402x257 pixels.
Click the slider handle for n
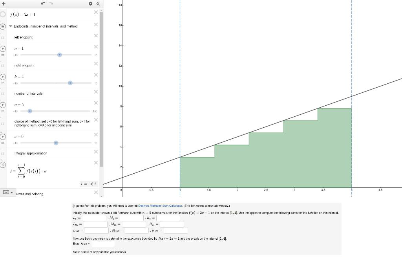(x=30, y=111)
